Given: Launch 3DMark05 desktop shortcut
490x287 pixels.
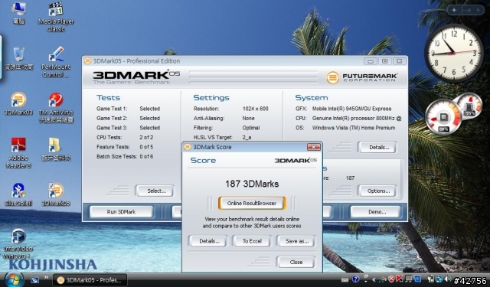Looking at the screenshot, I should tap(56, 194).
